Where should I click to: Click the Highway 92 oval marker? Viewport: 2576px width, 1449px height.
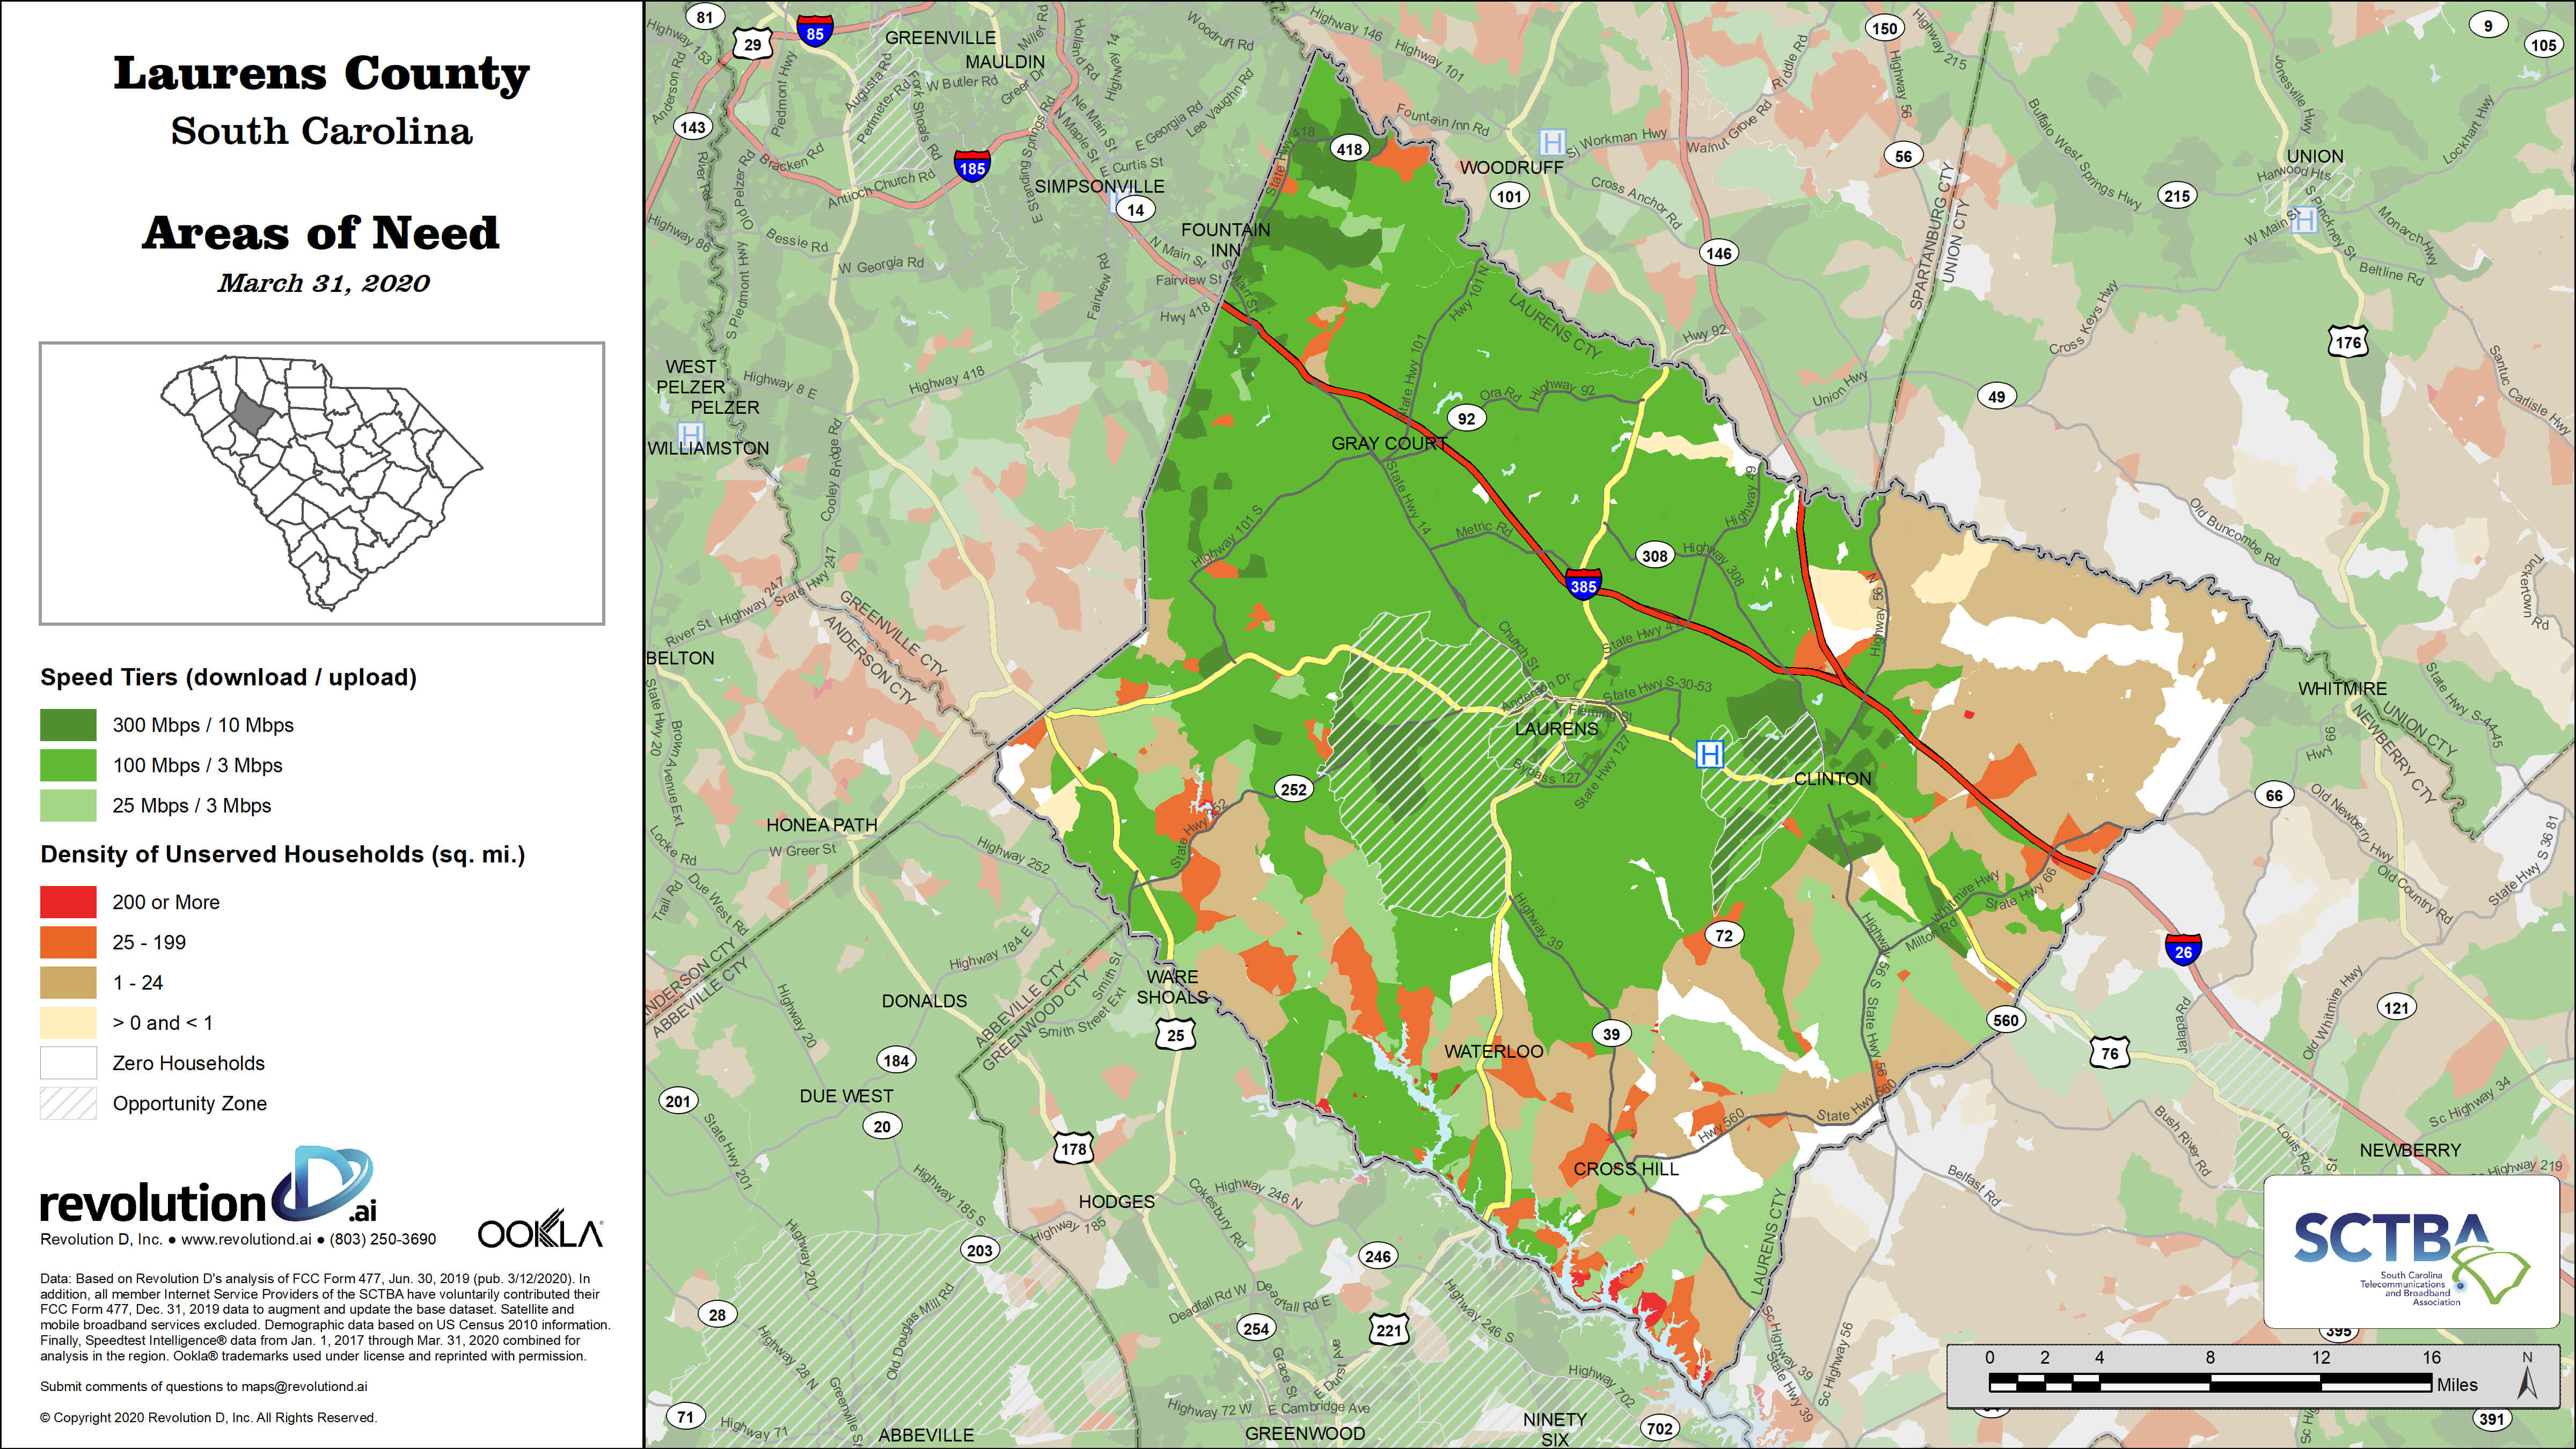[x=1466, y=418]
